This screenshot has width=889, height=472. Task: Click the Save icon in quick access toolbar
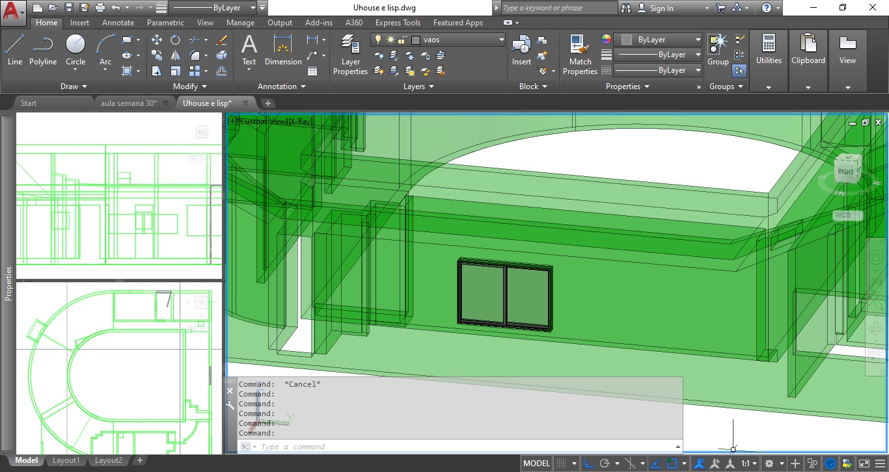pyautogui.click(x=68, y=8)
